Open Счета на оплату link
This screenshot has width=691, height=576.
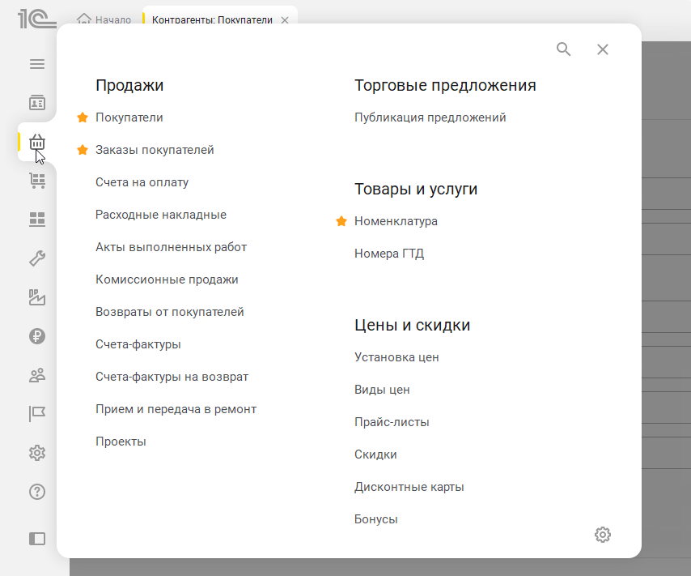[x=142, y=181]
